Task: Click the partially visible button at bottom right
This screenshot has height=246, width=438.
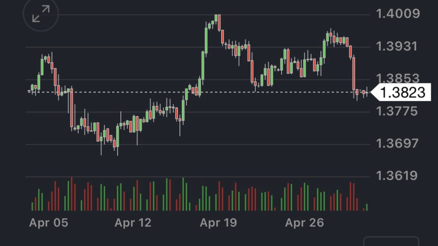Action: 391,241
